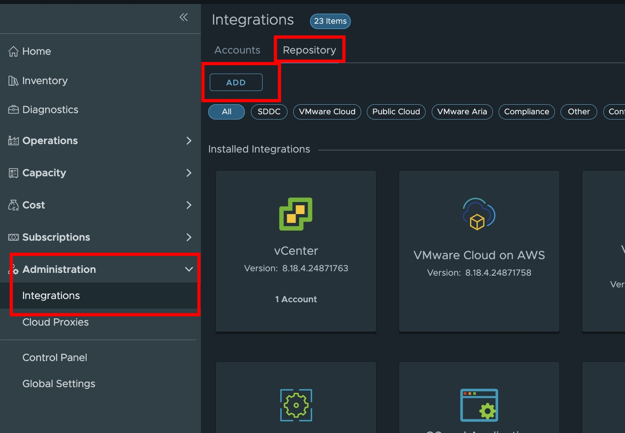Screen dimensions: 625x433
Task: Click the Operations label in sidebar
Action: pyautogui.click(x=50, y=141)
